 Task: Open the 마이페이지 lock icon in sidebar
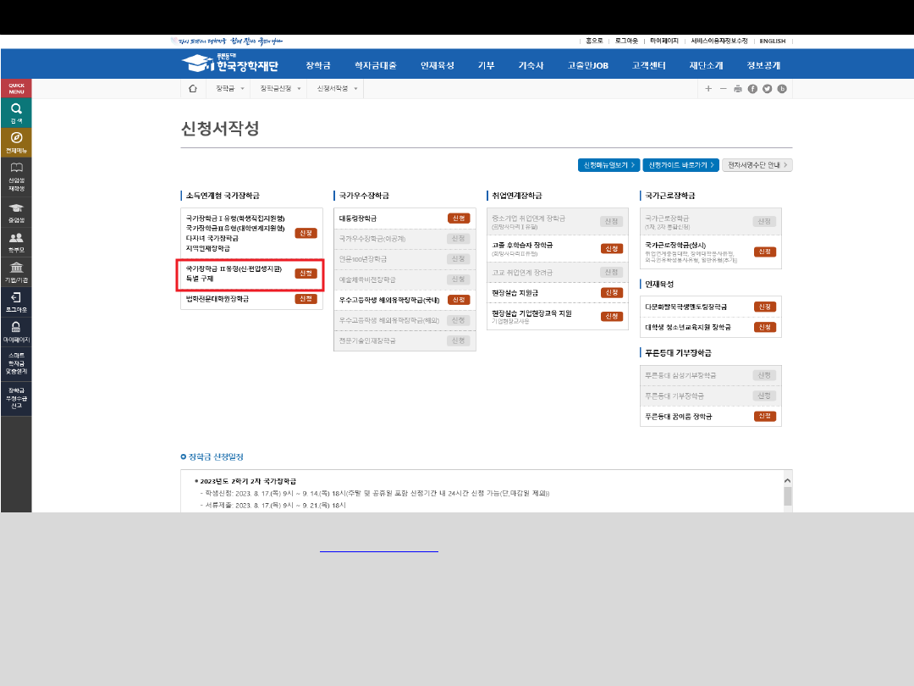point(16,331)
